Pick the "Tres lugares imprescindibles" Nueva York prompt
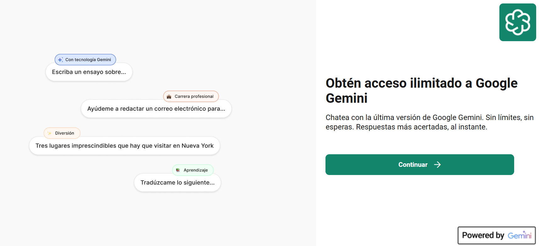539x246 pixels. click(124, 146)
